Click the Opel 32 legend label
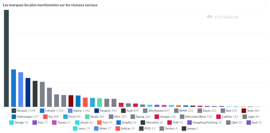The image size is (270, 133). pyautogui.click(x=236, y=123)
